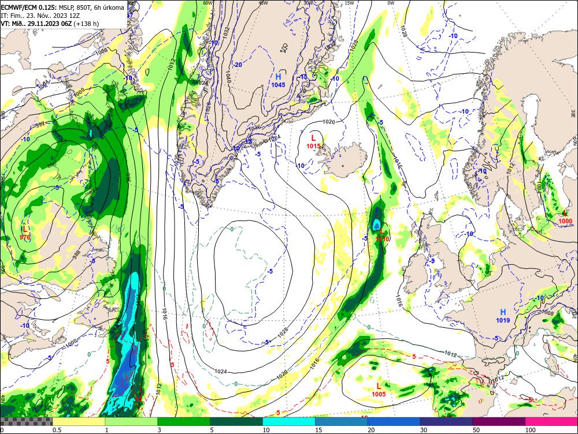Click the blue H 1045 high over Greenland
Image resolution: width=578 pixels, height=434 pixels.
pos(279,80)
